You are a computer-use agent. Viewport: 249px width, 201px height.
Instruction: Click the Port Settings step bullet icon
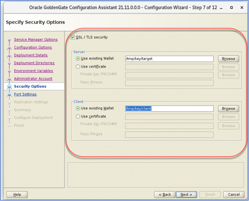(x=9, y=94)
